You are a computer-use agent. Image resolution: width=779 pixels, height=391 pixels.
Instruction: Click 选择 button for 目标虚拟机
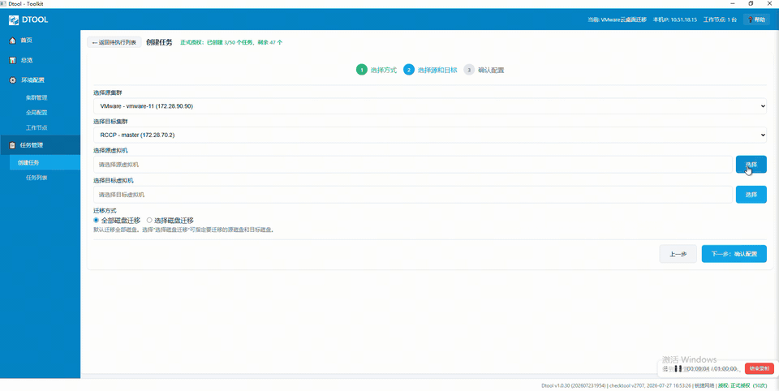751,194
